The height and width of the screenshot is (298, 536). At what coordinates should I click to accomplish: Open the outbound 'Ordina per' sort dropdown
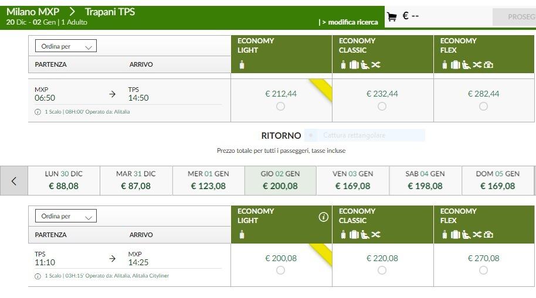click(x=66, y=46)
